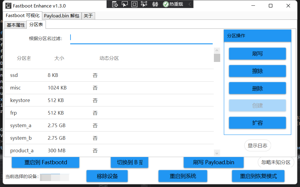
Task: Click the disabled 创建 create button
Action: point(257,105)
